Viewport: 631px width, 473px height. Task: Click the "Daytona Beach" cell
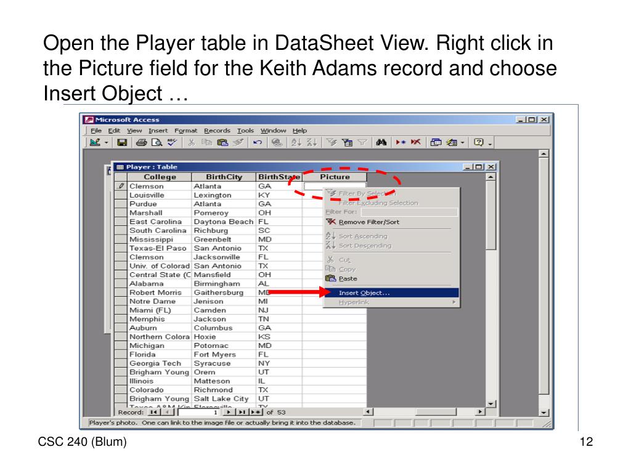(224, 222)
